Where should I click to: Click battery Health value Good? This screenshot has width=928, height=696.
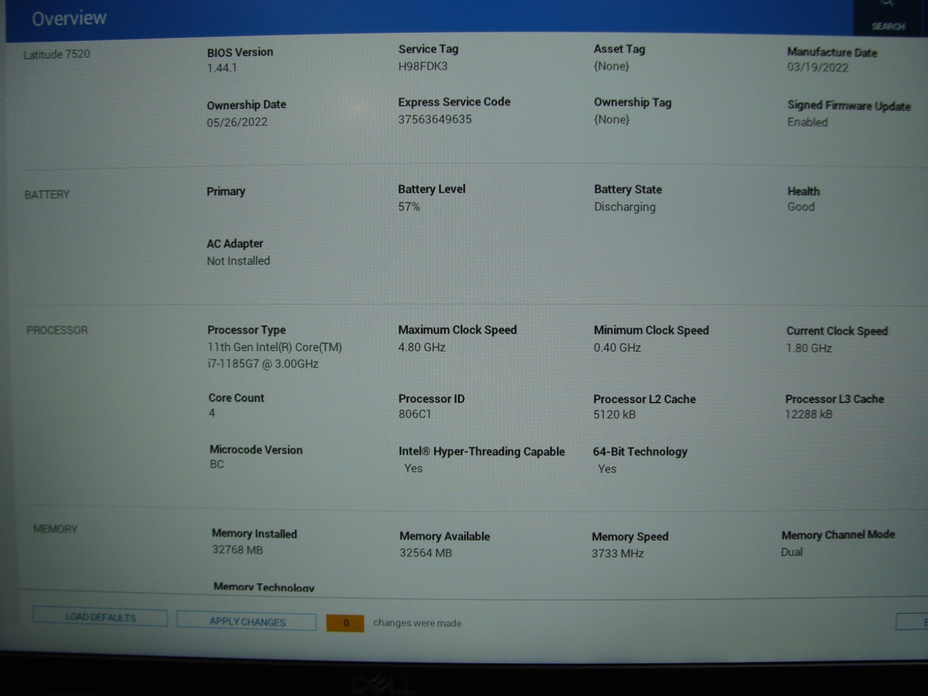tap(801, 207)
